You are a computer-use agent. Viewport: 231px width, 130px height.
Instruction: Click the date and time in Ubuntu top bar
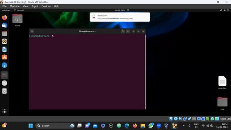tap(120, 10)
